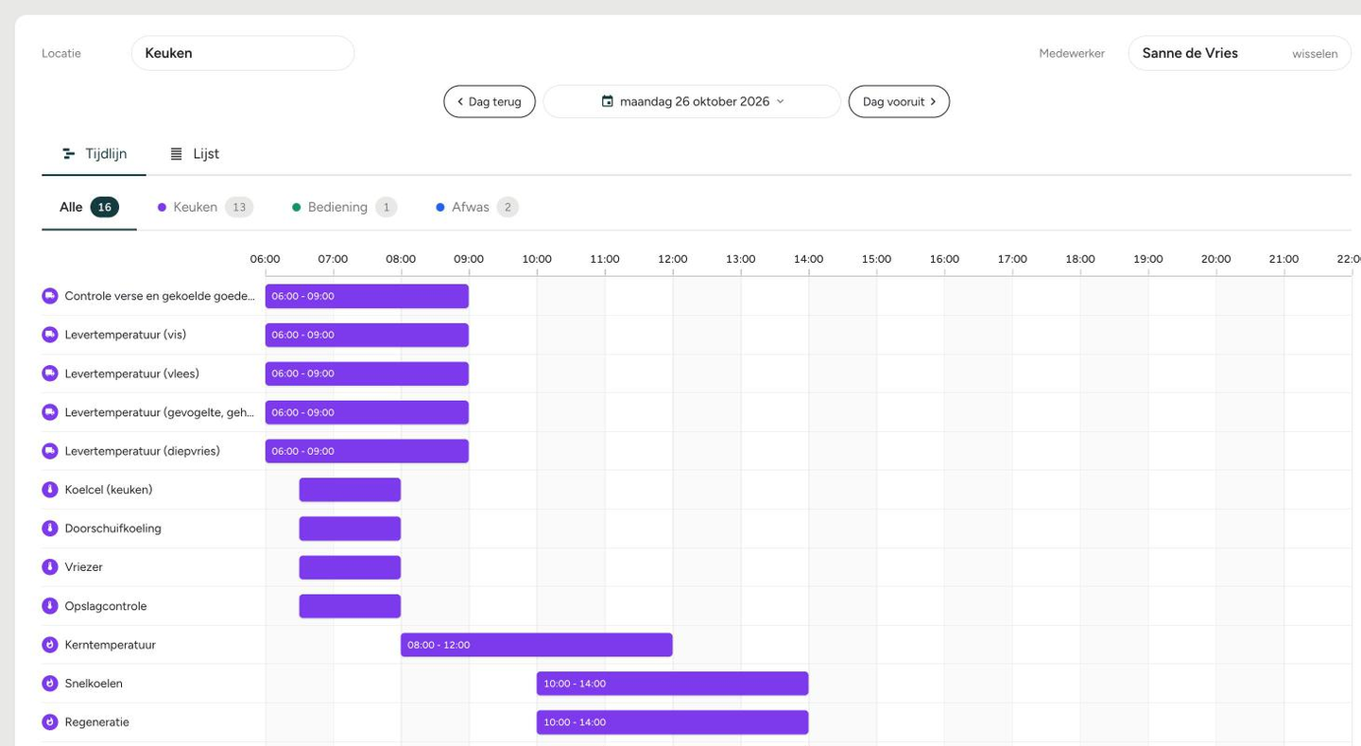Click the thermometer icon beside Opslagcontrole
Image resolution: width=1361 pixels, height=746 pixels.
click(50, 606)
